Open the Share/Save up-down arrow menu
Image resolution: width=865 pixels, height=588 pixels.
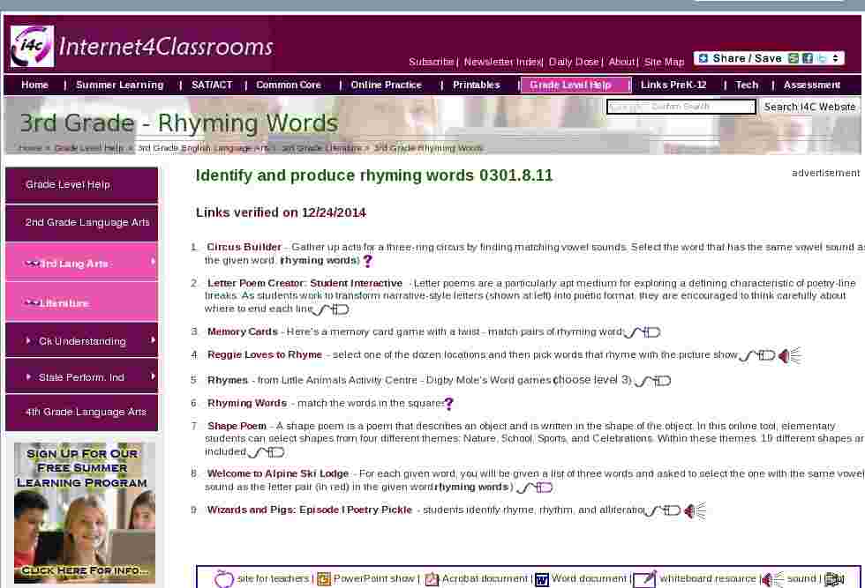point(836,58)
